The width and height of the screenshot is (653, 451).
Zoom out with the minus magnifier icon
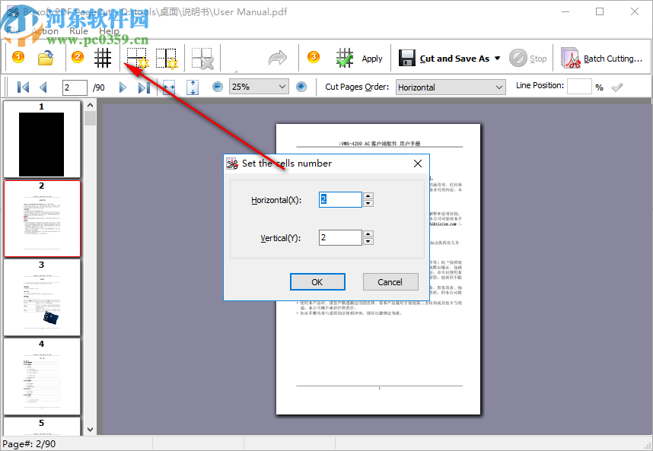217,86
